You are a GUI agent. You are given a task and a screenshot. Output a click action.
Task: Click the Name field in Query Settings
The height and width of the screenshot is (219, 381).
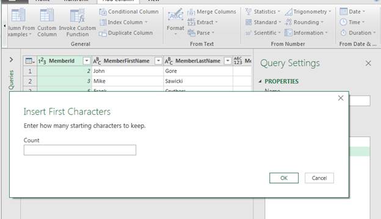click(360, 101)
